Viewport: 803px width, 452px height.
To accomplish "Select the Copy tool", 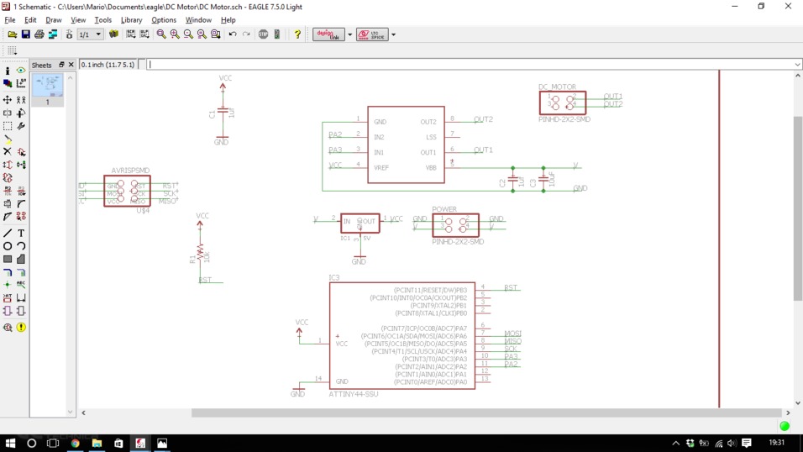I will (21, 100).
